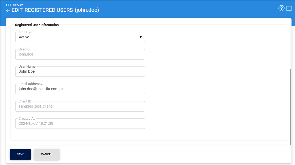
Task: Click the User Name field label
Action: click(x=27, y=67)
